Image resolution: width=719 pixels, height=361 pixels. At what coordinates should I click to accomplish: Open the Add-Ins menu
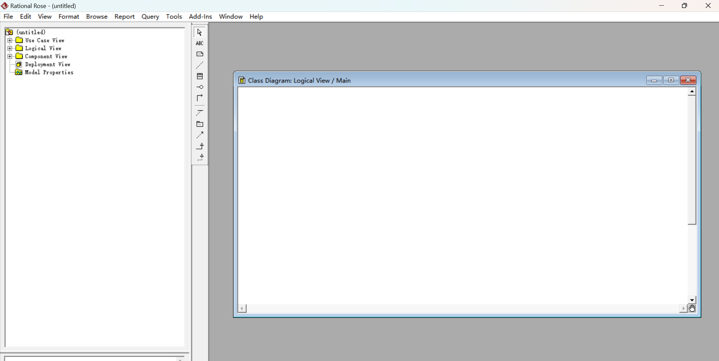tap(200, 16)
